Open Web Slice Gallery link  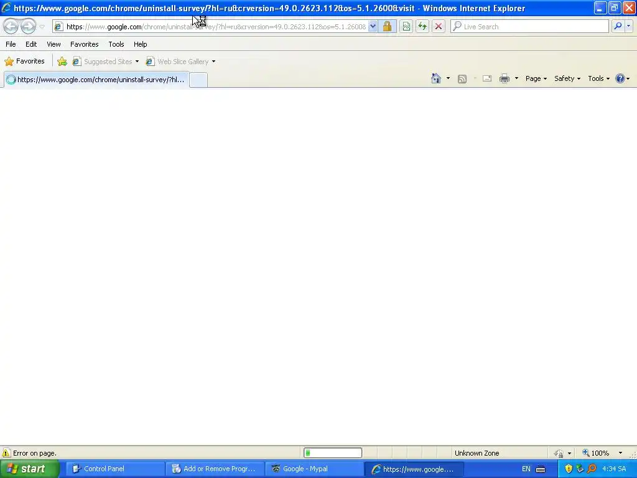pyautogui.click(x=177, y=62)
